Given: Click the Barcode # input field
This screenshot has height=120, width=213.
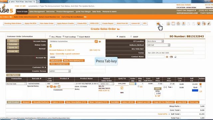Looking at the screenshot, I should 36,84.
